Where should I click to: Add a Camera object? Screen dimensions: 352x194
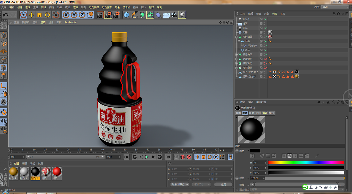pos(174,15)
